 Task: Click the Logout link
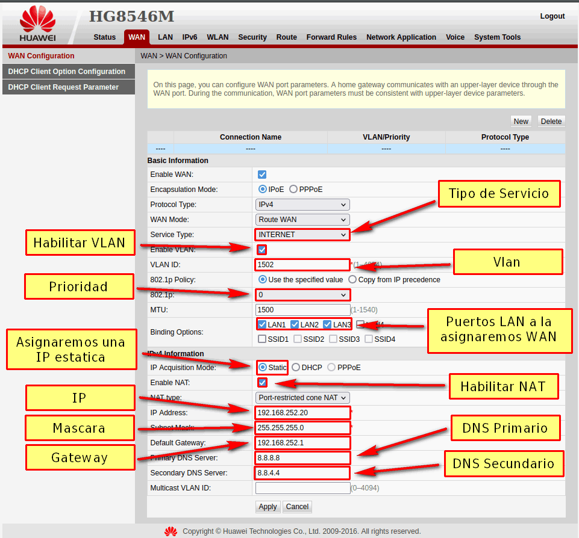(x=552, y=16)
